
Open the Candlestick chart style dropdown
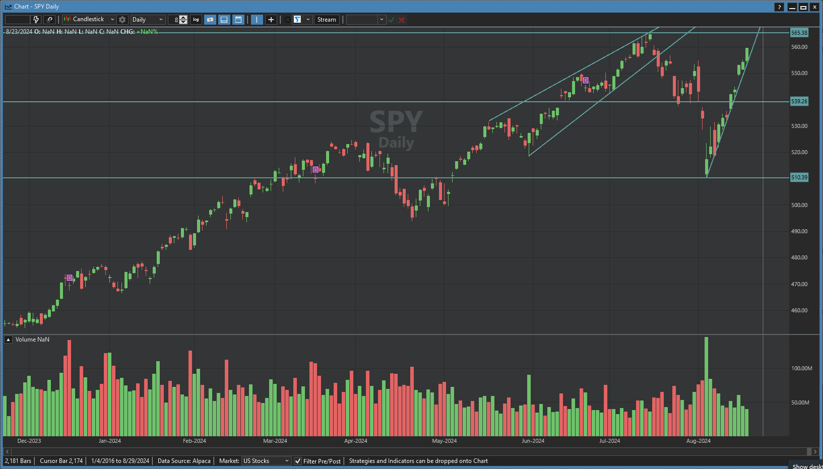[112, 20]
